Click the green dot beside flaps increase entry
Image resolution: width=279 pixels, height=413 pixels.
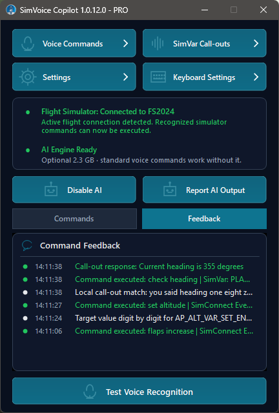pos(25,331)
